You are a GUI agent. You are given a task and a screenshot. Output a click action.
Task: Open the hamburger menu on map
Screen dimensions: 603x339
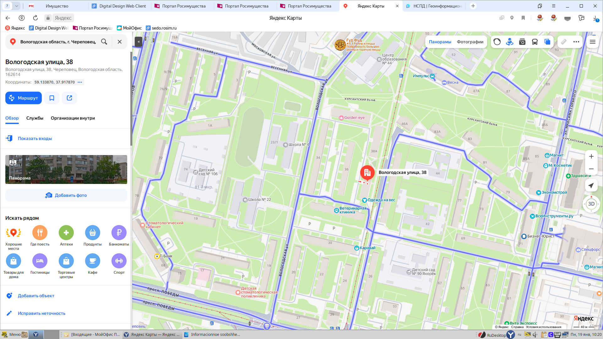pos(593,42)
